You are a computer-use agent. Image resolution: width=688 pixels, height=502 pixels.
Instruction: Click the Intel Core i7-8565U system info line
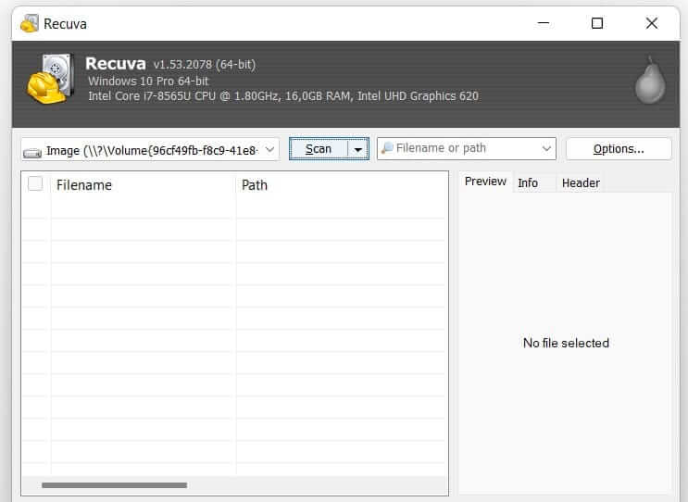pos(283,96)
